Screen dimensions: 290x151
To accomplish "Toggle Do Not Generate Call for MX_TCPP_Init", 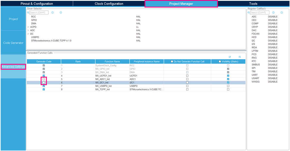I will [x=187, y=90].
